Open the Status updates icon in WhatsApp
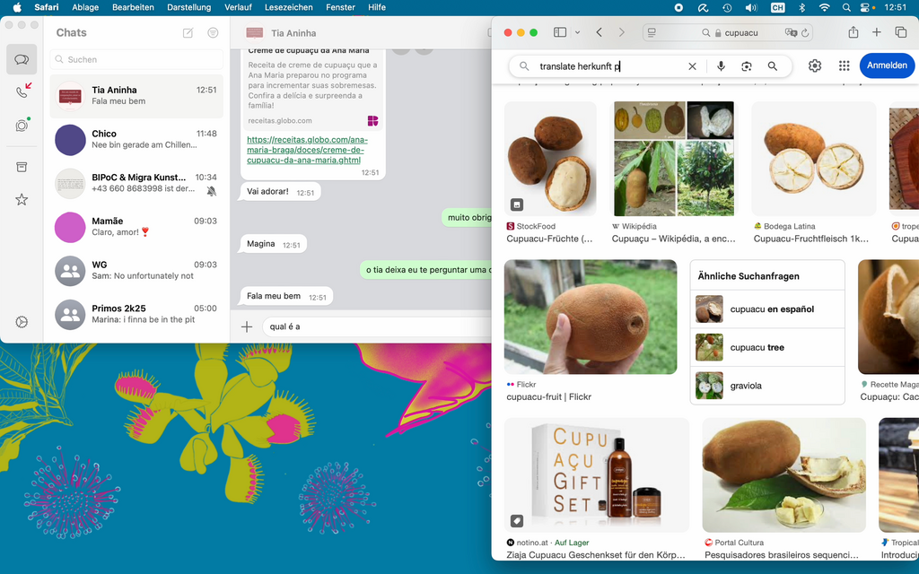919x574 pixels. [x=22, y=126]
